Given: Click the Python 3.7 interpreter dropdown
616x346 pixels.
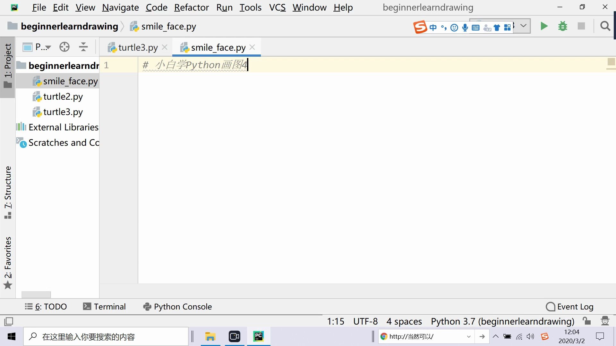Looking at the screenshot, I should [x=502, y=321].
